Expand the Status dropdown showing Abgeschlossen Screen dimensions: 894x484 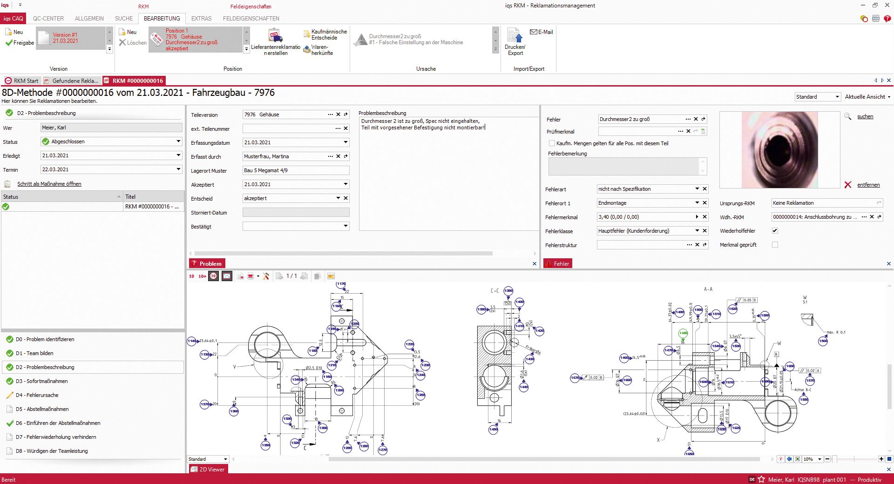click(178, 141)
